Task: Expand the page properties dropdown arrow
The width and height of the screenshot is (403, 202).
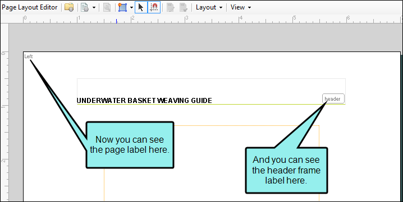Action: click(94, 7)
